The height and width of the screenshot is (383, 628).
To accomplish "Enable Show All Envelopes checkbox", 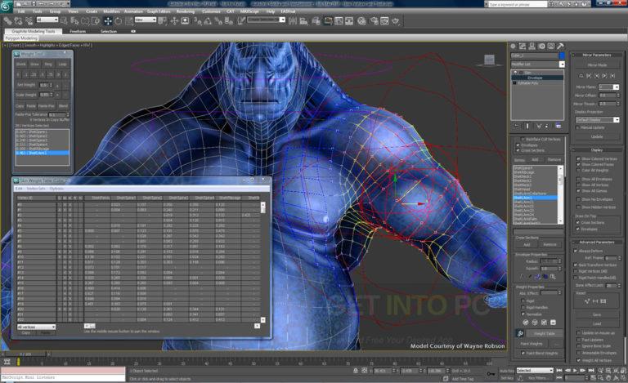I will tap(578, 179).
